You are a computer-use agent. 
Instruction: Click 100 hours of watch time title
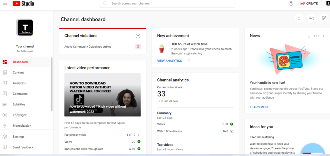pos(189,44)
